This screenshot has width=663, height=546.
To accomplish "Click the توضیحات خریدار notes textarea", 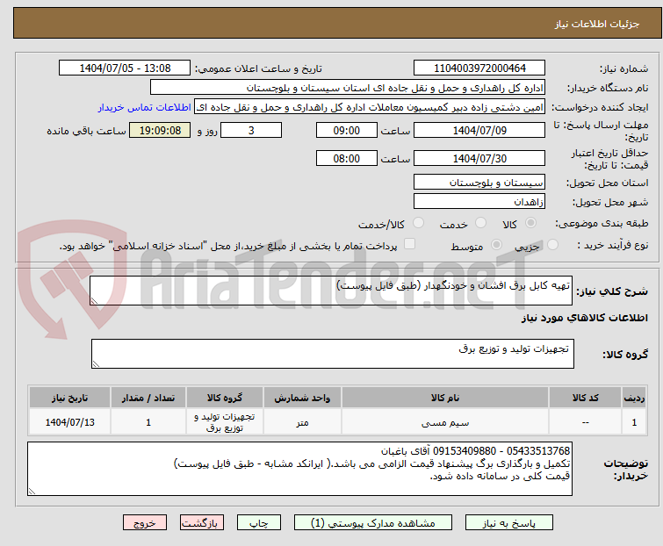I will click(x=299, y=469).
